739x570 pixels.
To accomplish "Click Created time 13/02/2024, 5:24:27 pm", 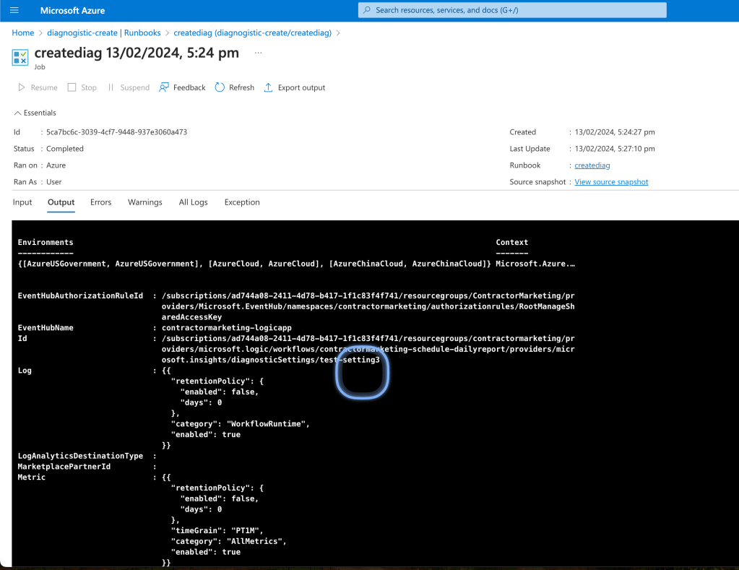I will [x=615, y=132].
